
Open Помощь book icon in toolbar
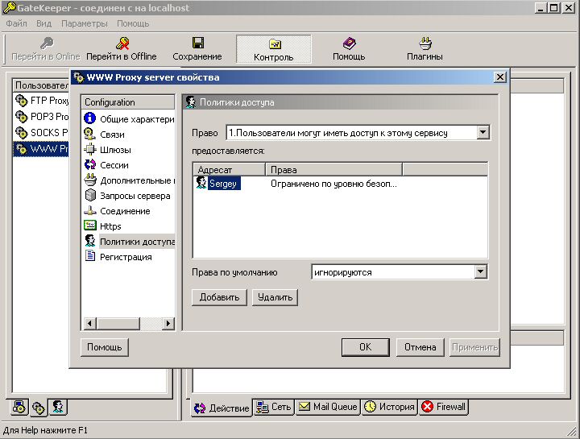pos(349,43)
